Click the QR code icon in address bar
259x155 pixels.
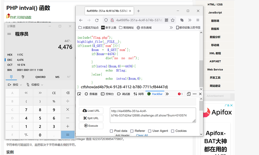coord(166,20)
